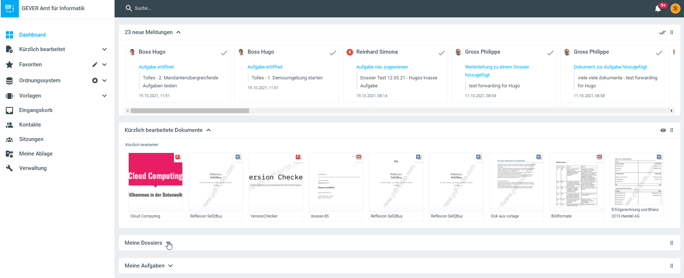The height and width of the screenshot is (278, 684).
Task: Open the Cloud Computing document thumbnail
Action: pyautogui.click(x=156, y=182)
